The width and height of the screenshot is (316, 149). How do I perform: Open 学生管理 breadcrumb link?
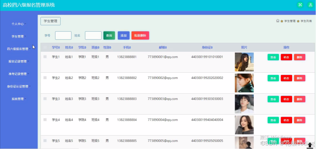(x=290, y=21)
